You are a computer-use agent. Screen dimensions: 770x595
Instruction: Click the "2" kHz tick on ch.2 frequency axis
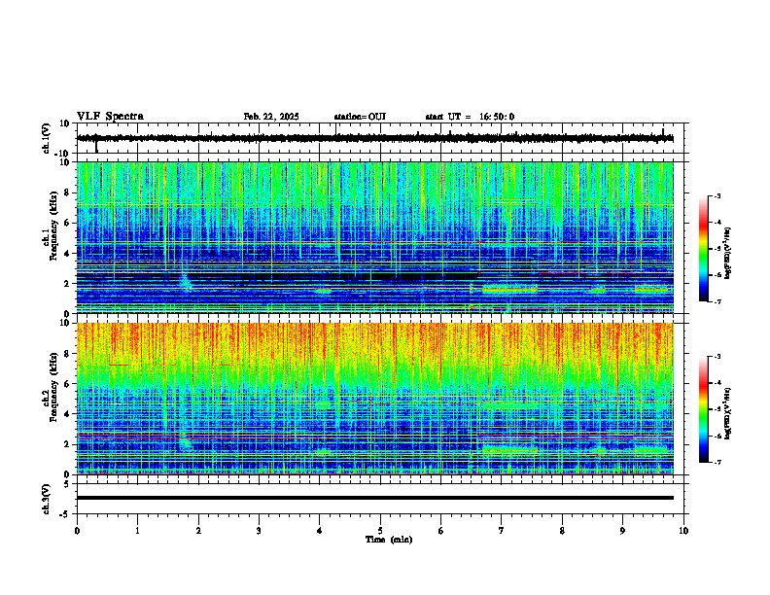point(67,444)
